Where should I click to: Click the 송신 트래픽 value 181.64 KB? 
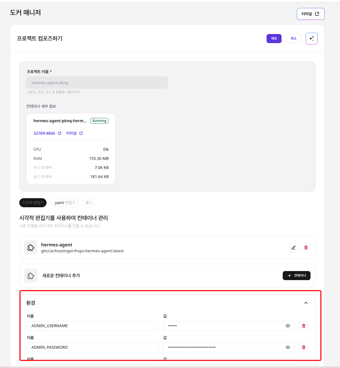click(x=99, y=177)
